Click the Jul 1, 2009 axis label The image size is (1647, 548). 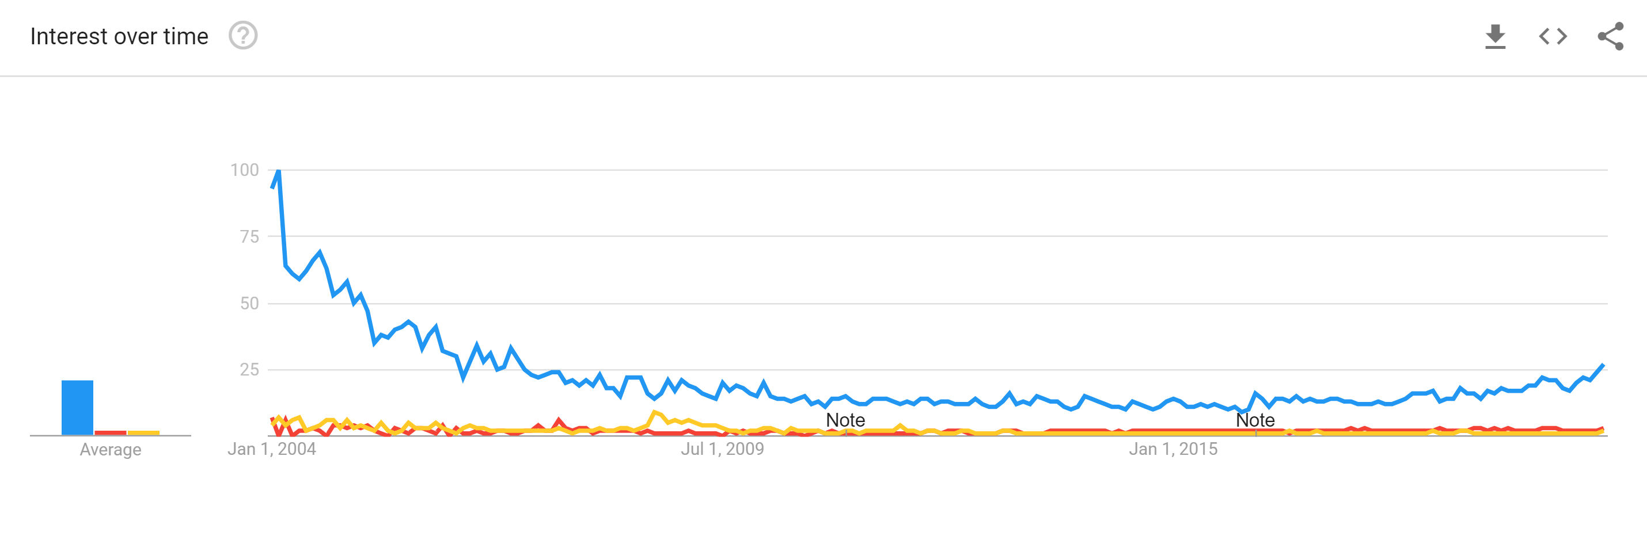pyautogui.click(x=723, y=449)
